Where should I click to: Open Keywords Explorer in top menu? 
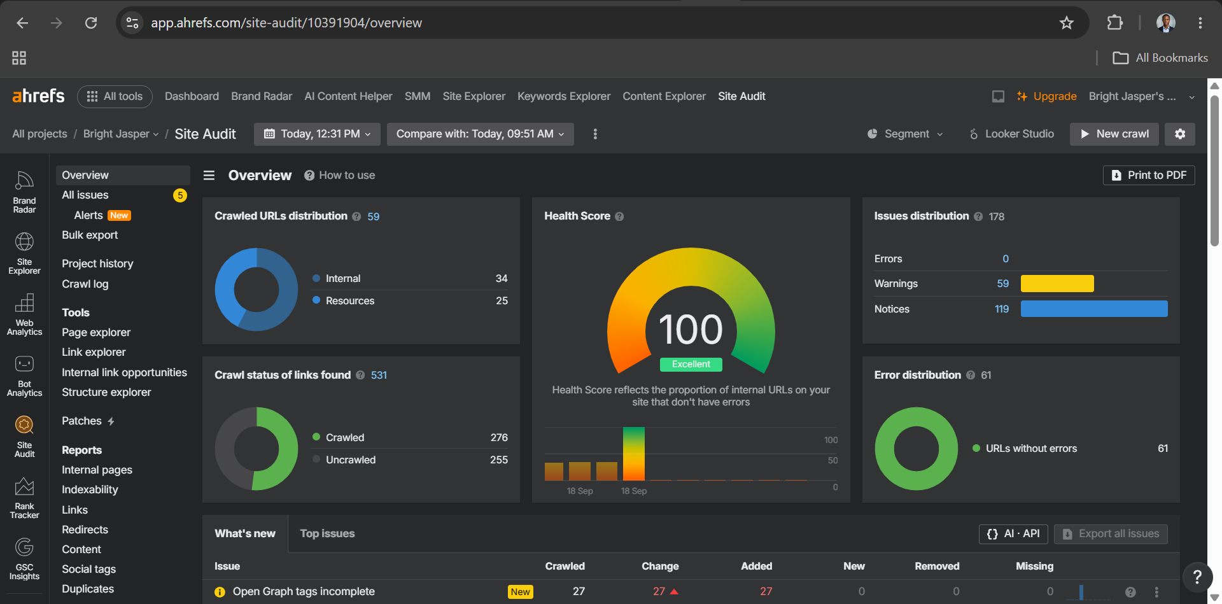coord(564,96)
